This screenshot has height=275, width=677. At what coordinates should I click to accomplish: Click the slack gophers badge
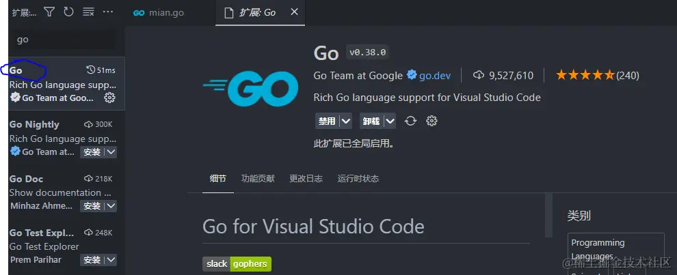click(x=237, y=264)
